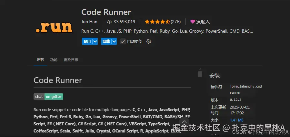This screenshot has height=137, width=290.
Task: Click the 上次更新 时间 label
Action: point(218,110)
